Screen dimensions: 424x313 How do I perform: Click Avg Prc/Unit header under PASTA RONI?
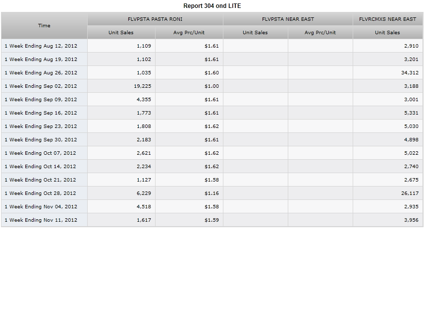[189, 33]
